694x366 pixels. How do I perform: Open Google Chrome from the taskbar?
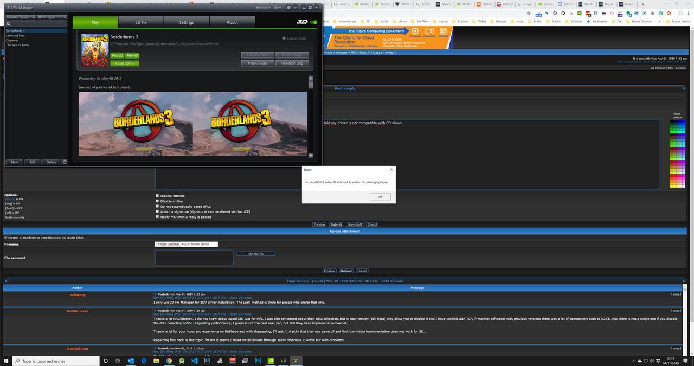coord(169,361)
